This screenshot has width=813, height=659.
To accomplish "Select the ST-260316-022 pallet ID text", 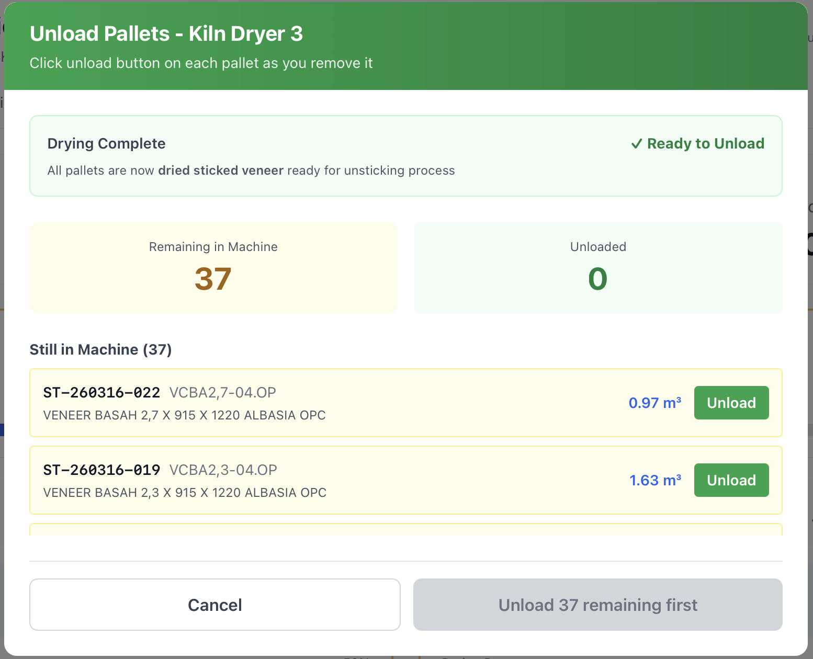I will pos(101,392).
